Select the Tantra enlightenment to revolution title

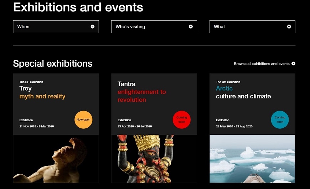pos(141,92)
